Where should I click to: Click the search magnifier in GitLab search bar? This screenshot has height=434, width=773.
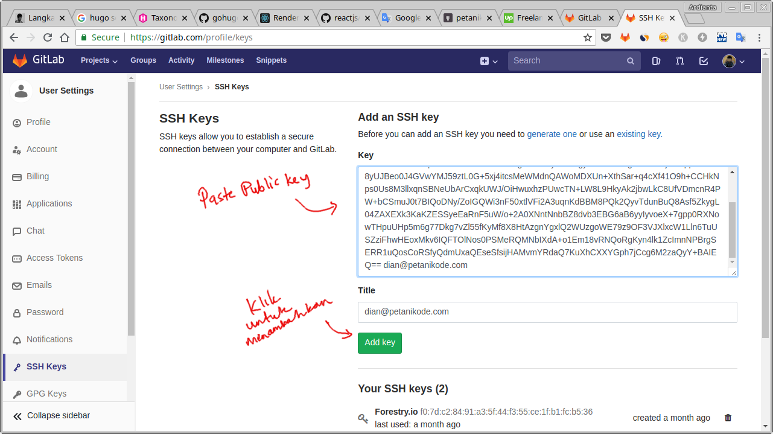coord(630,60)
